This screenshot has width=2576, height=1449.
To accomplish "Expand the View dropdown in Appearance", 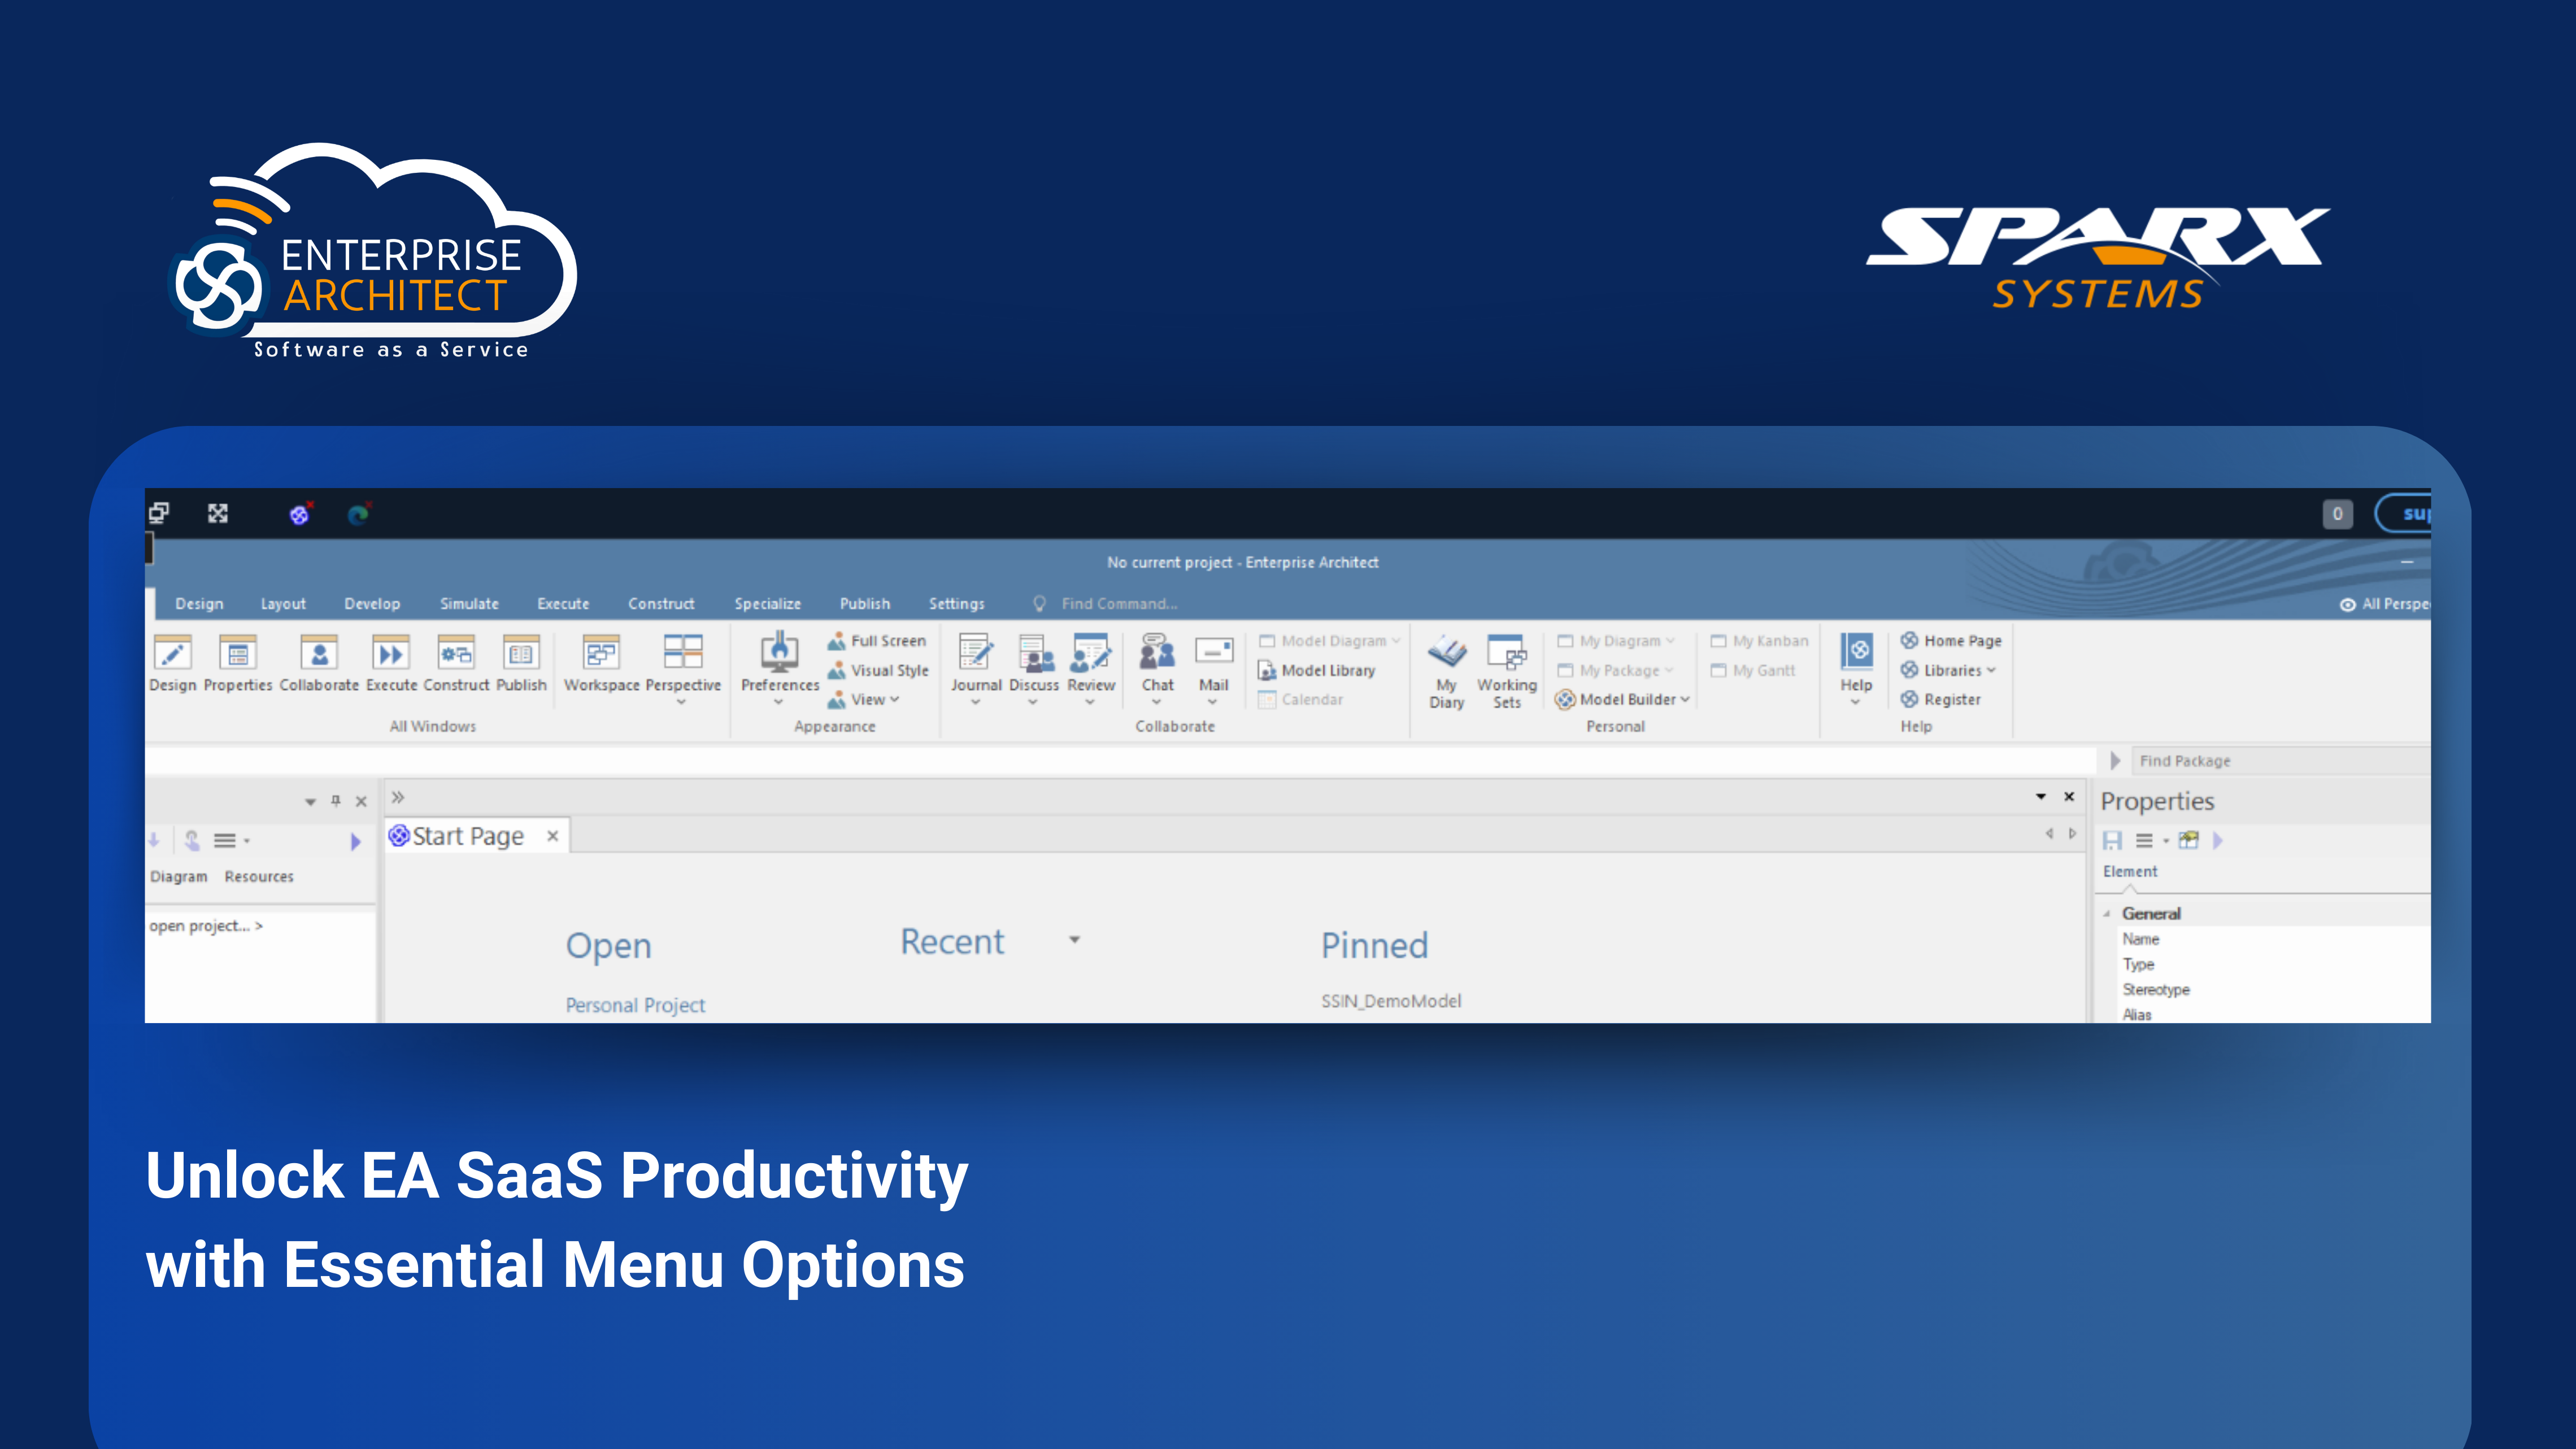I will click(895, 700).
